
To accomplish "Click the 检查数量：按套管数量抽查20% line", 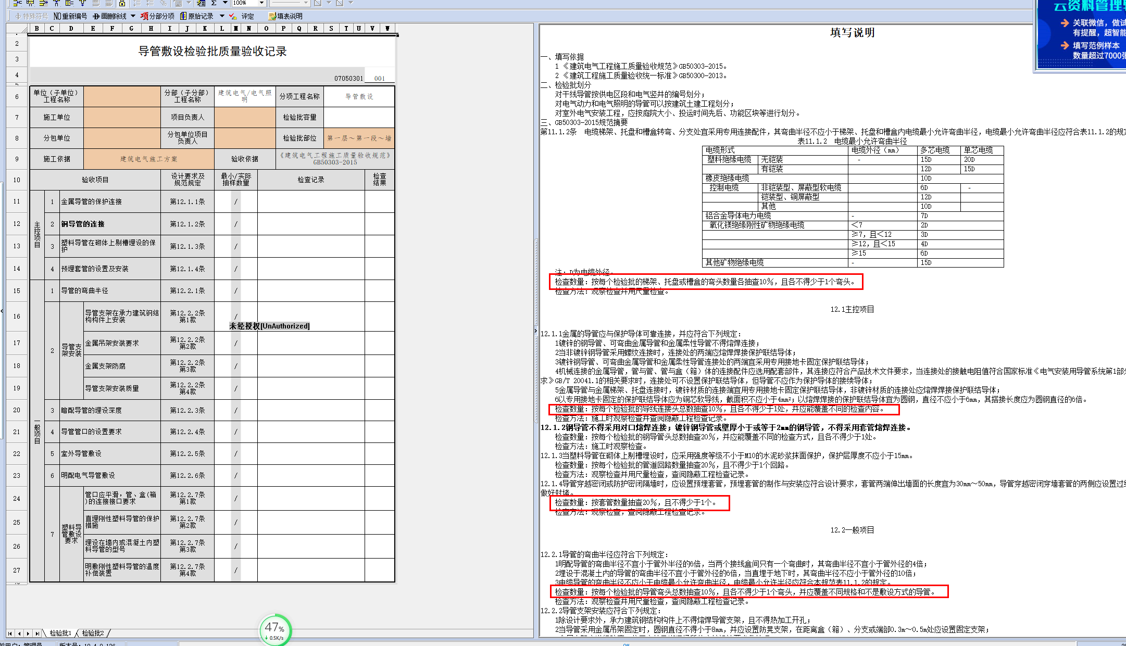I will pos(636,503).
